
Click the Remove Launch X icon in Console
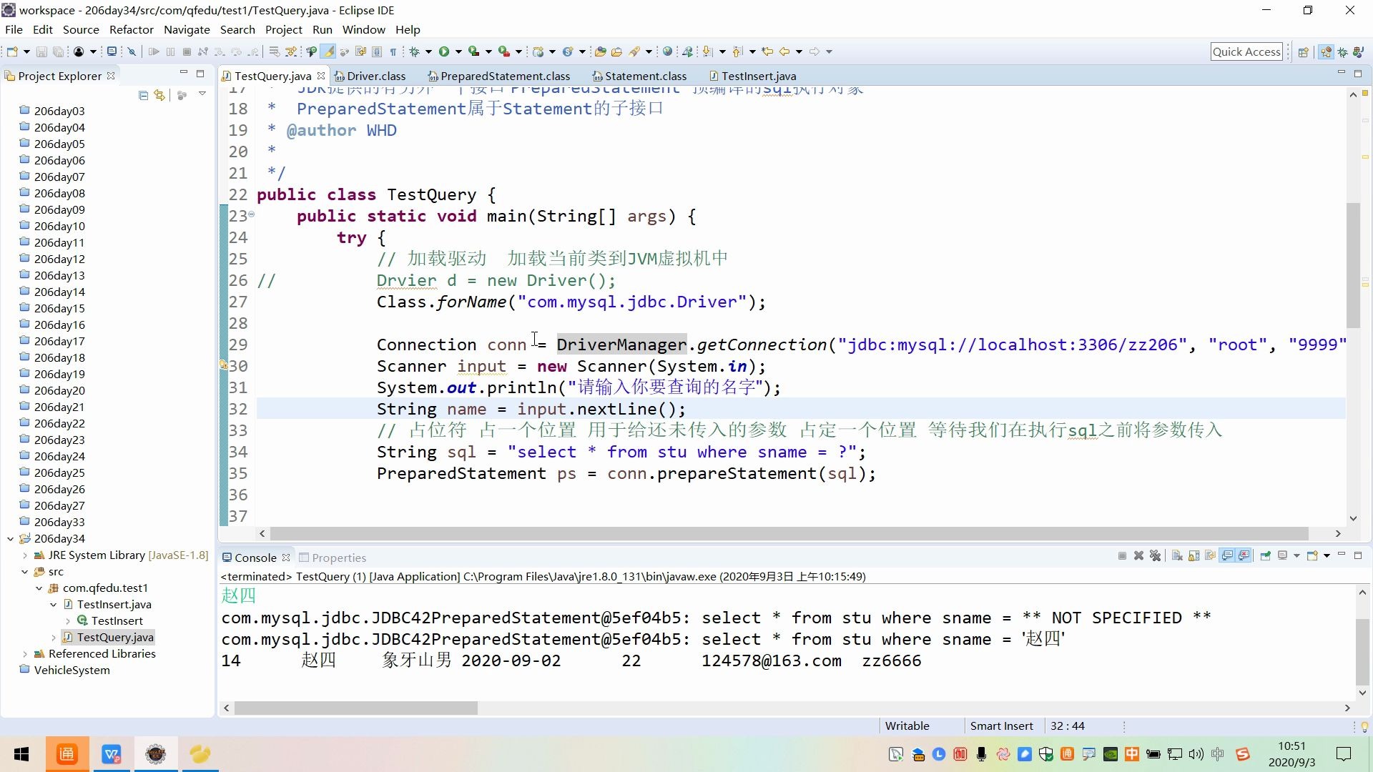click(x=1138, y=556)
